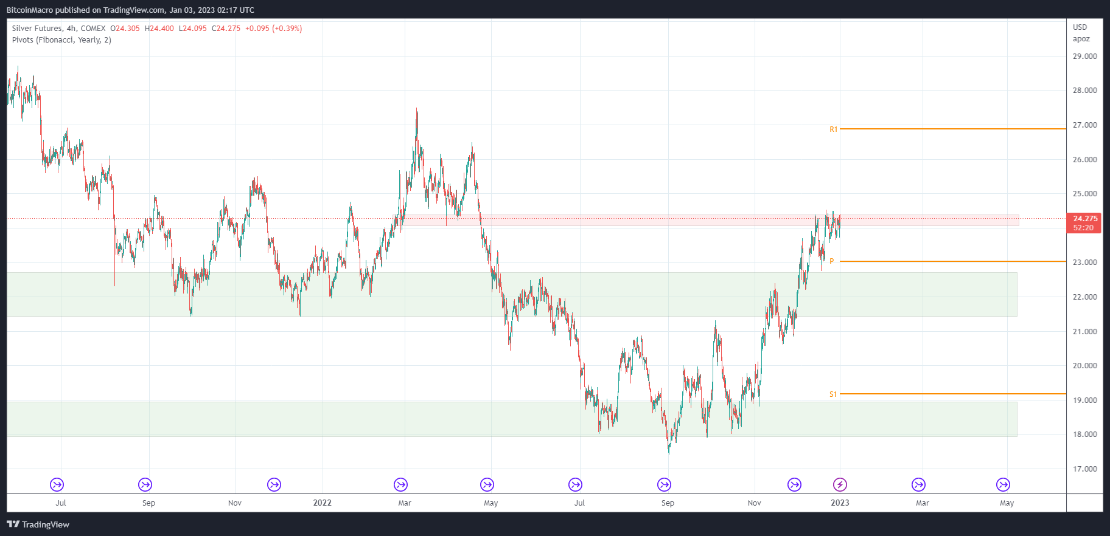Click rollover icon above the Mar 2022 label

tap(400, 484)
